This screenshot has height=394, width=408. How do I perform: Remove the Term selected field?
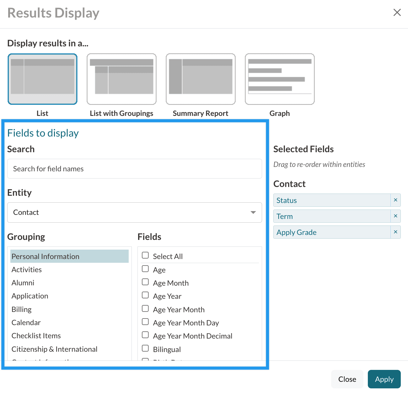tap(395, 216)
